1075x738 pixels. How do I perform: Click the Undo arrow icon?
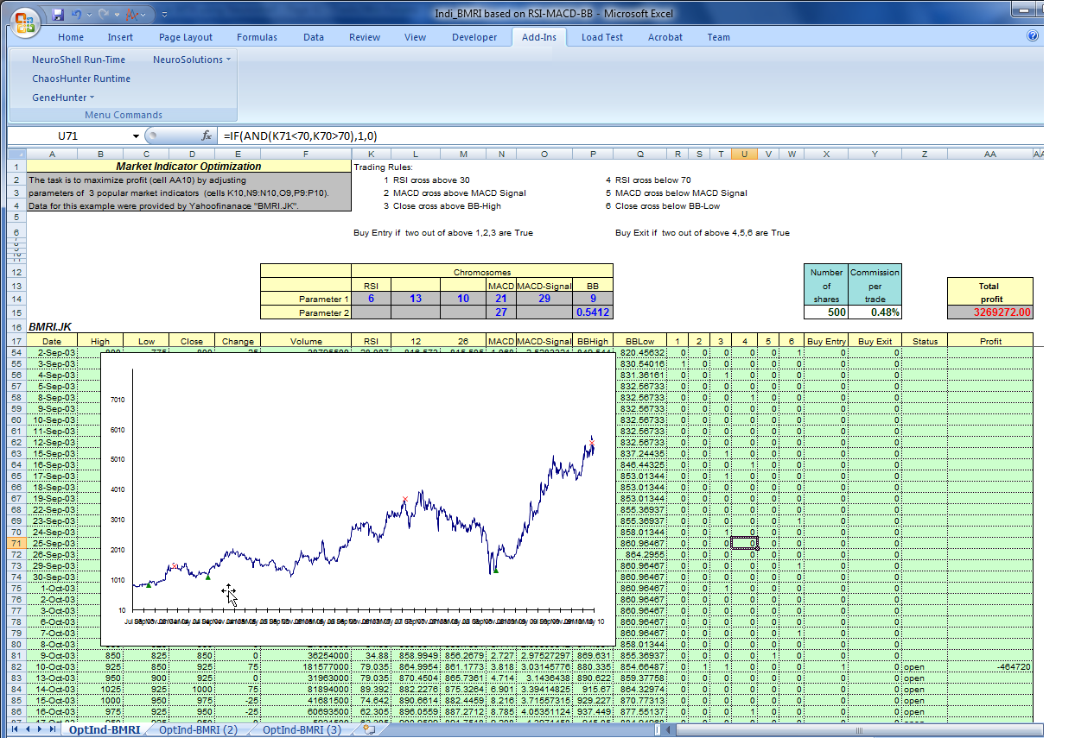pyautogui.click(x=77, y=14)
